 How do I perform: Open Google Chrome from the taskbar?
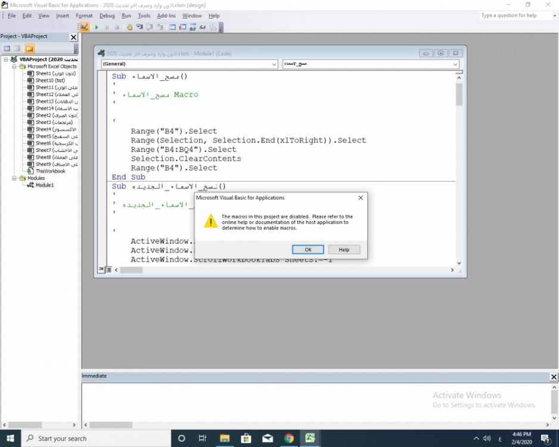click(x=289, y=439)
